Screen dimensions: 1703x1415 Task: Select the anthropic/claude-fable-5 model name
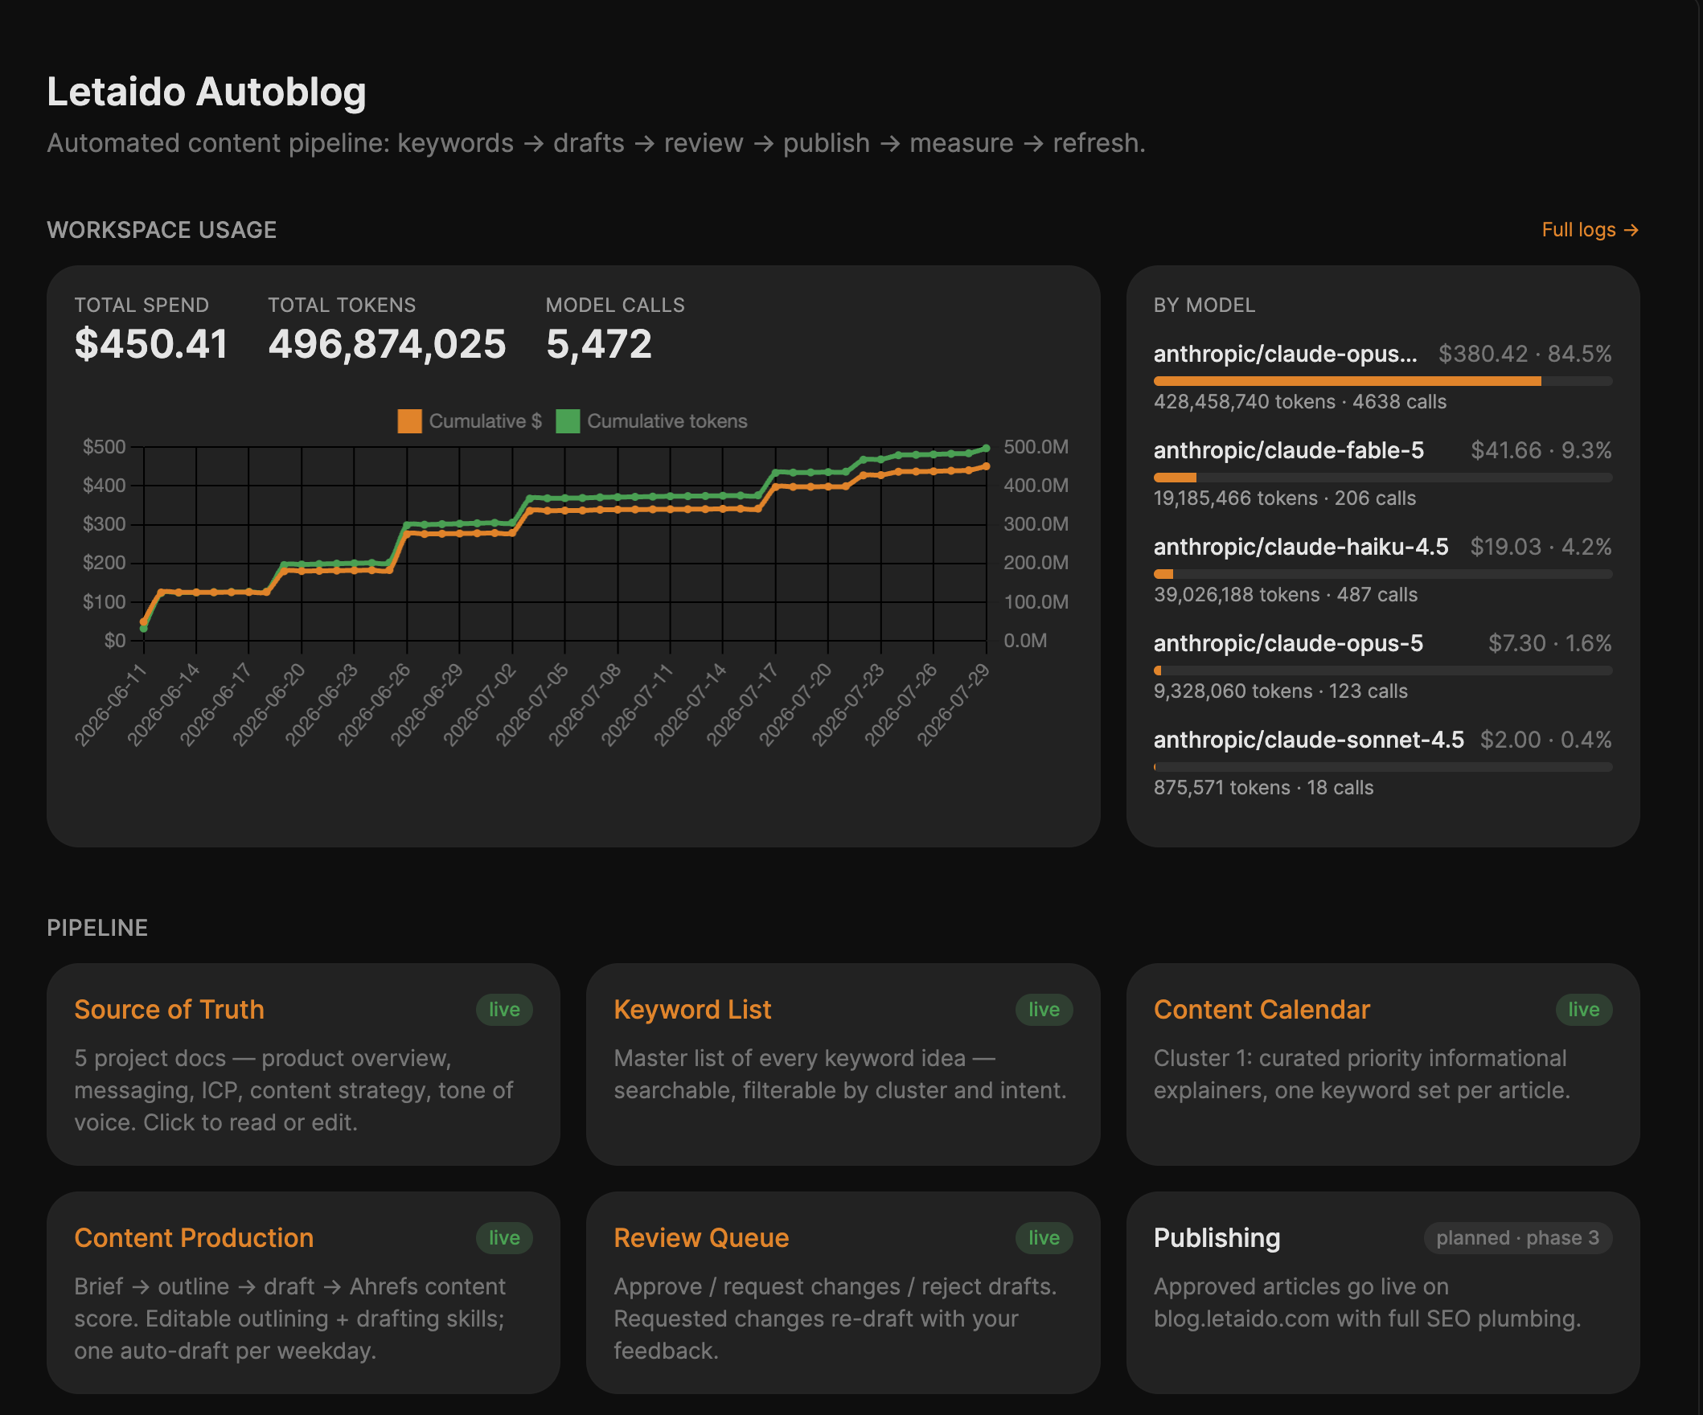point(1288,451)
